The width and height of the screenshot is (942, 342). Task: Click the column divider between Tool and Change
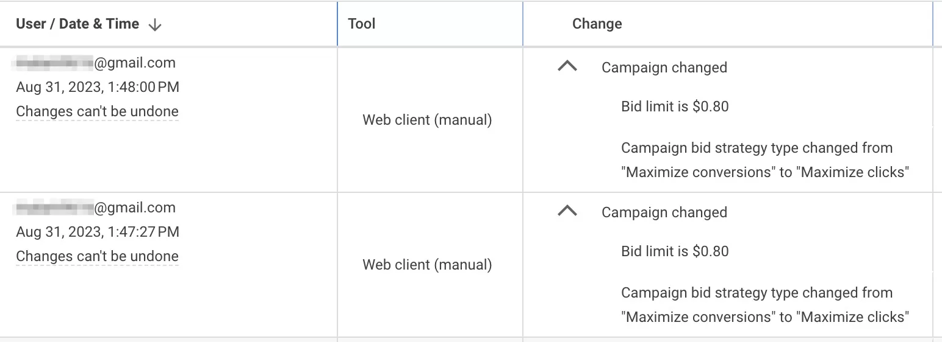coord(523,24)
